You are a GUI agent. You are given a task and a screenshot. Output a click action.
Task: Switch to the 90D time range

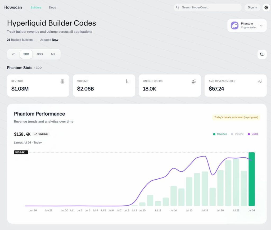40,54
